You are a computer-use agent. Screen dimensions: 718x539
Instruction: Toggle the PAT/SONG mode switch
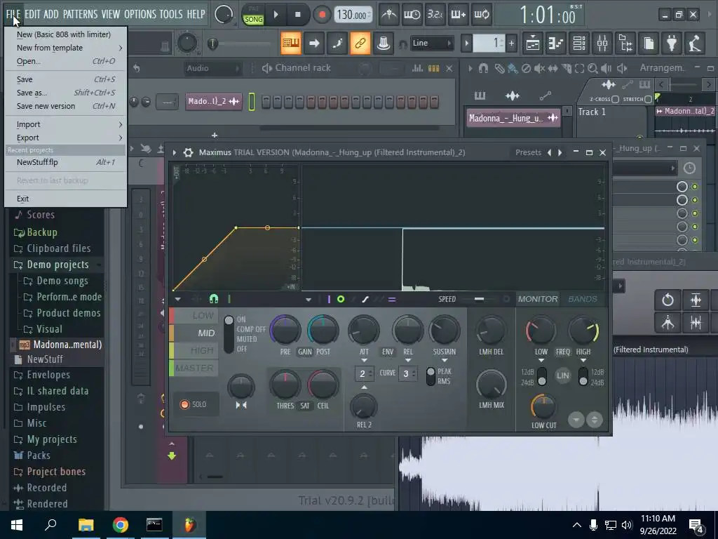point(253,15)
